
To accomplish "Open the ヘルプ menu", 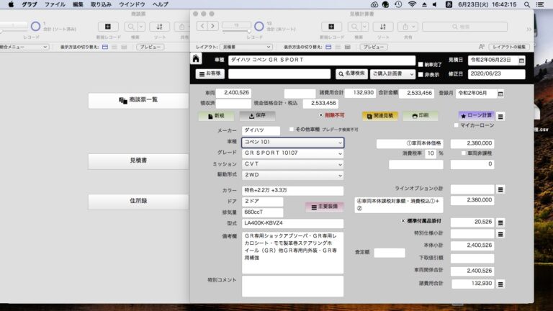I will (x=161, y=4).
